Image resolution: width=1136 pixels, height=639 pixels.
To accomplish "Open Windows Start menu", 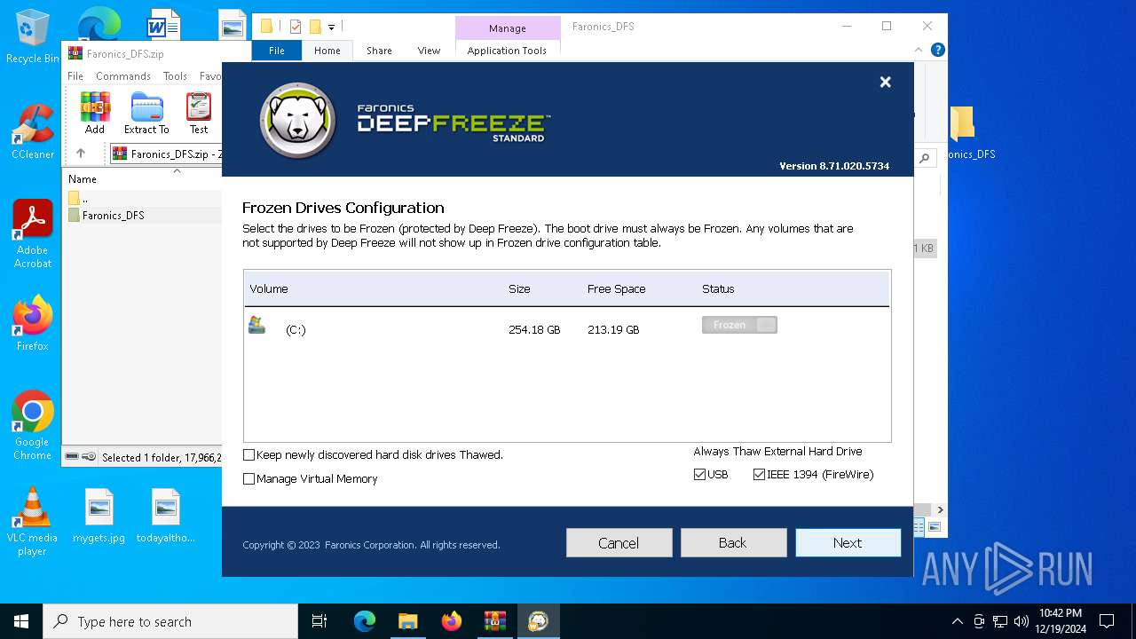I will (21, 621).
